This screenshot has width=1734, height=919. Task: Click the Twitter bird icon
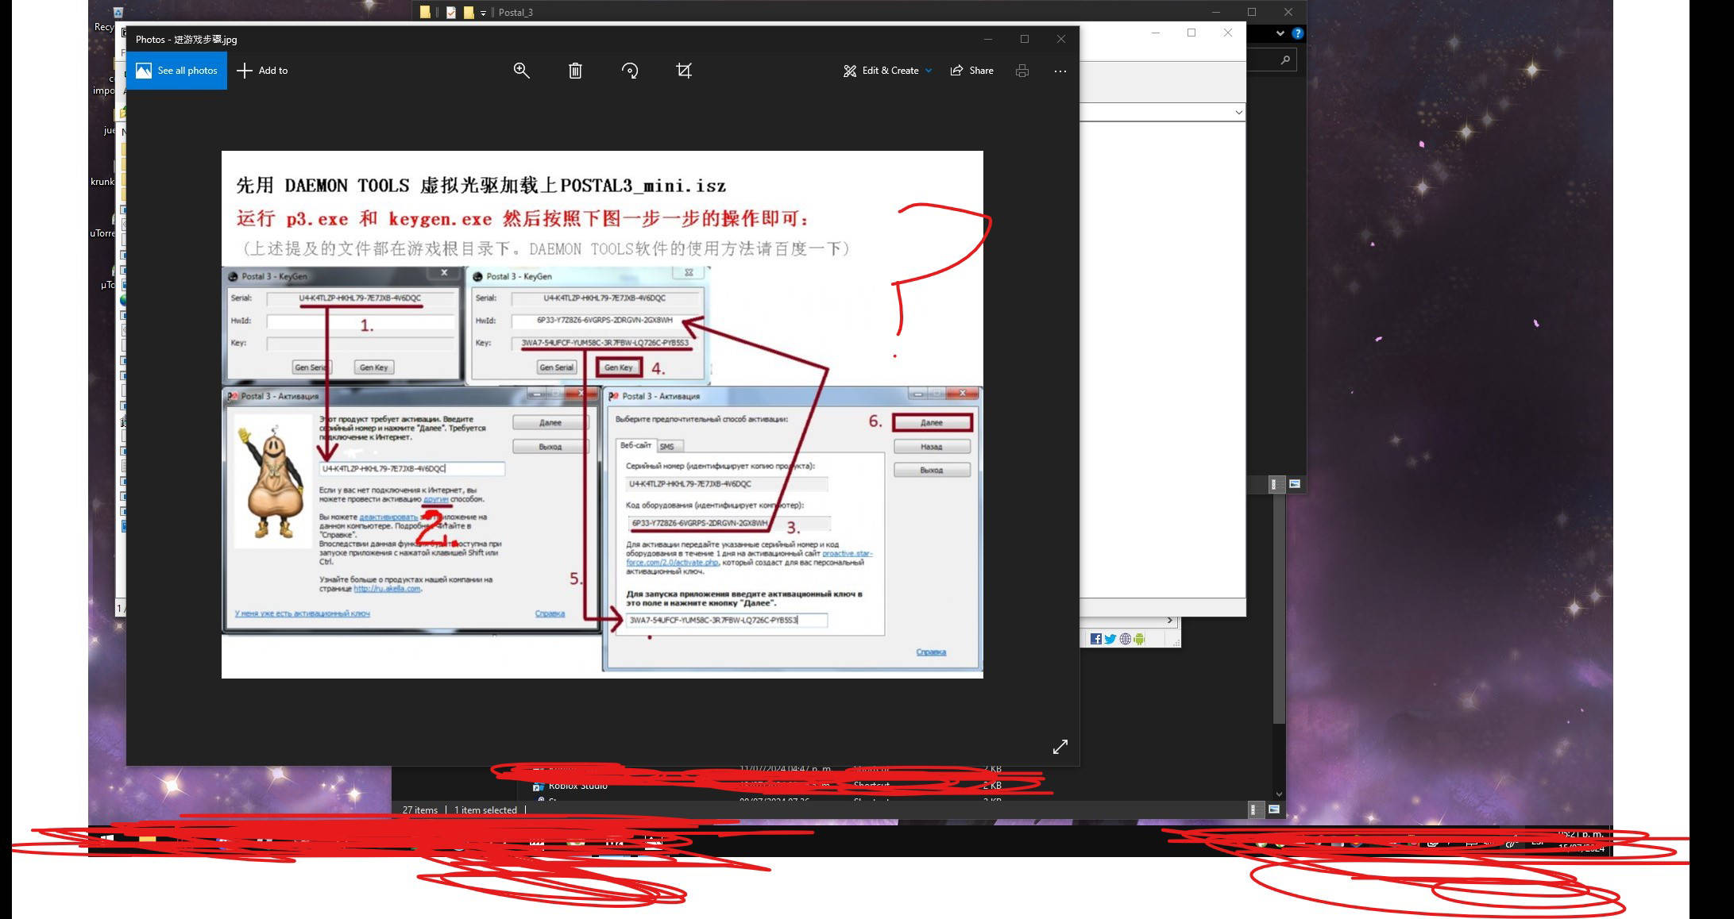1110,639
